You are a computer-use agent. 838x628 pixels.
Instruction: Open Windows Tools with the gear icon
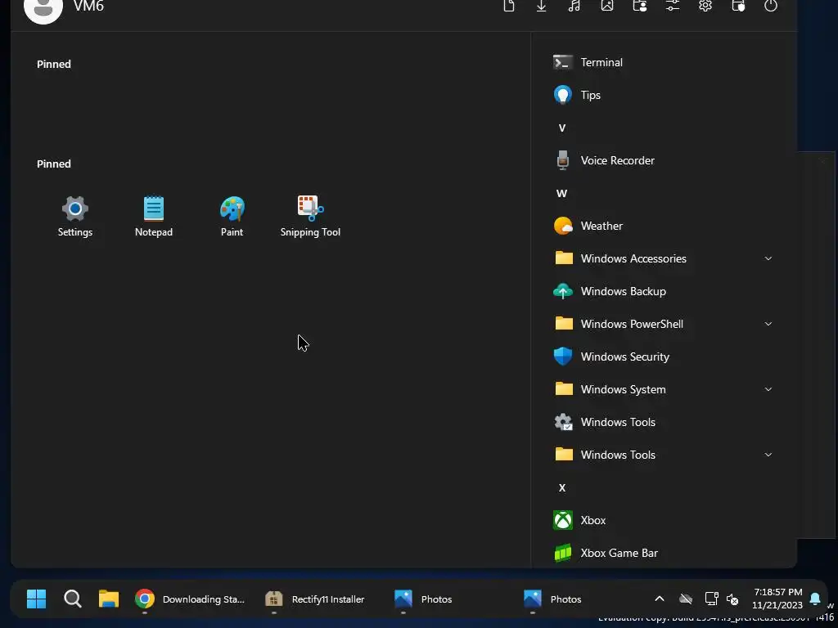[663, 423]
